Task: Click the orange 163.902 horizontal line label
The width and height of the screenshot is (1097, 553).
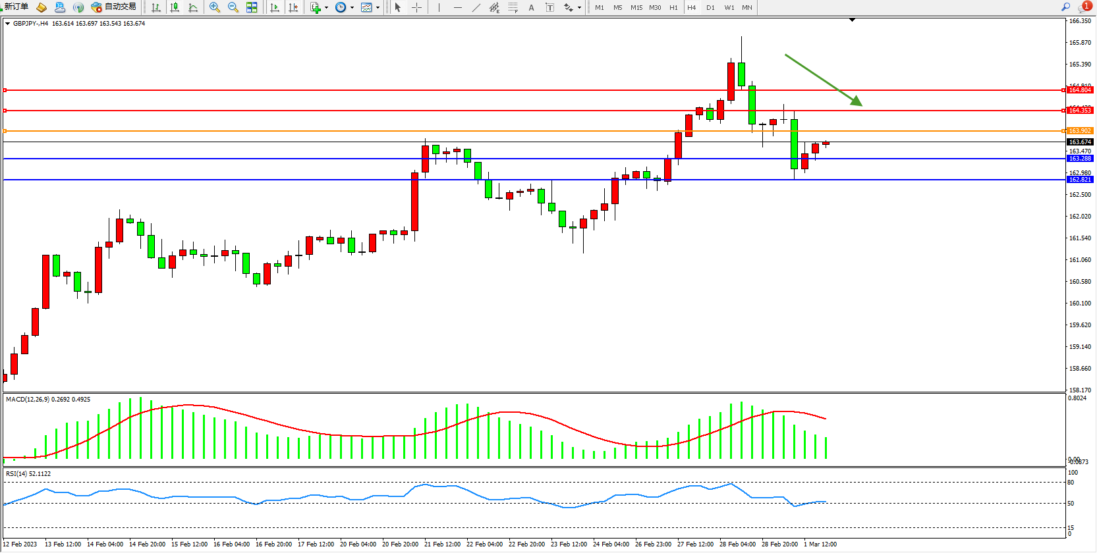Action: [x=1080, y=131]
